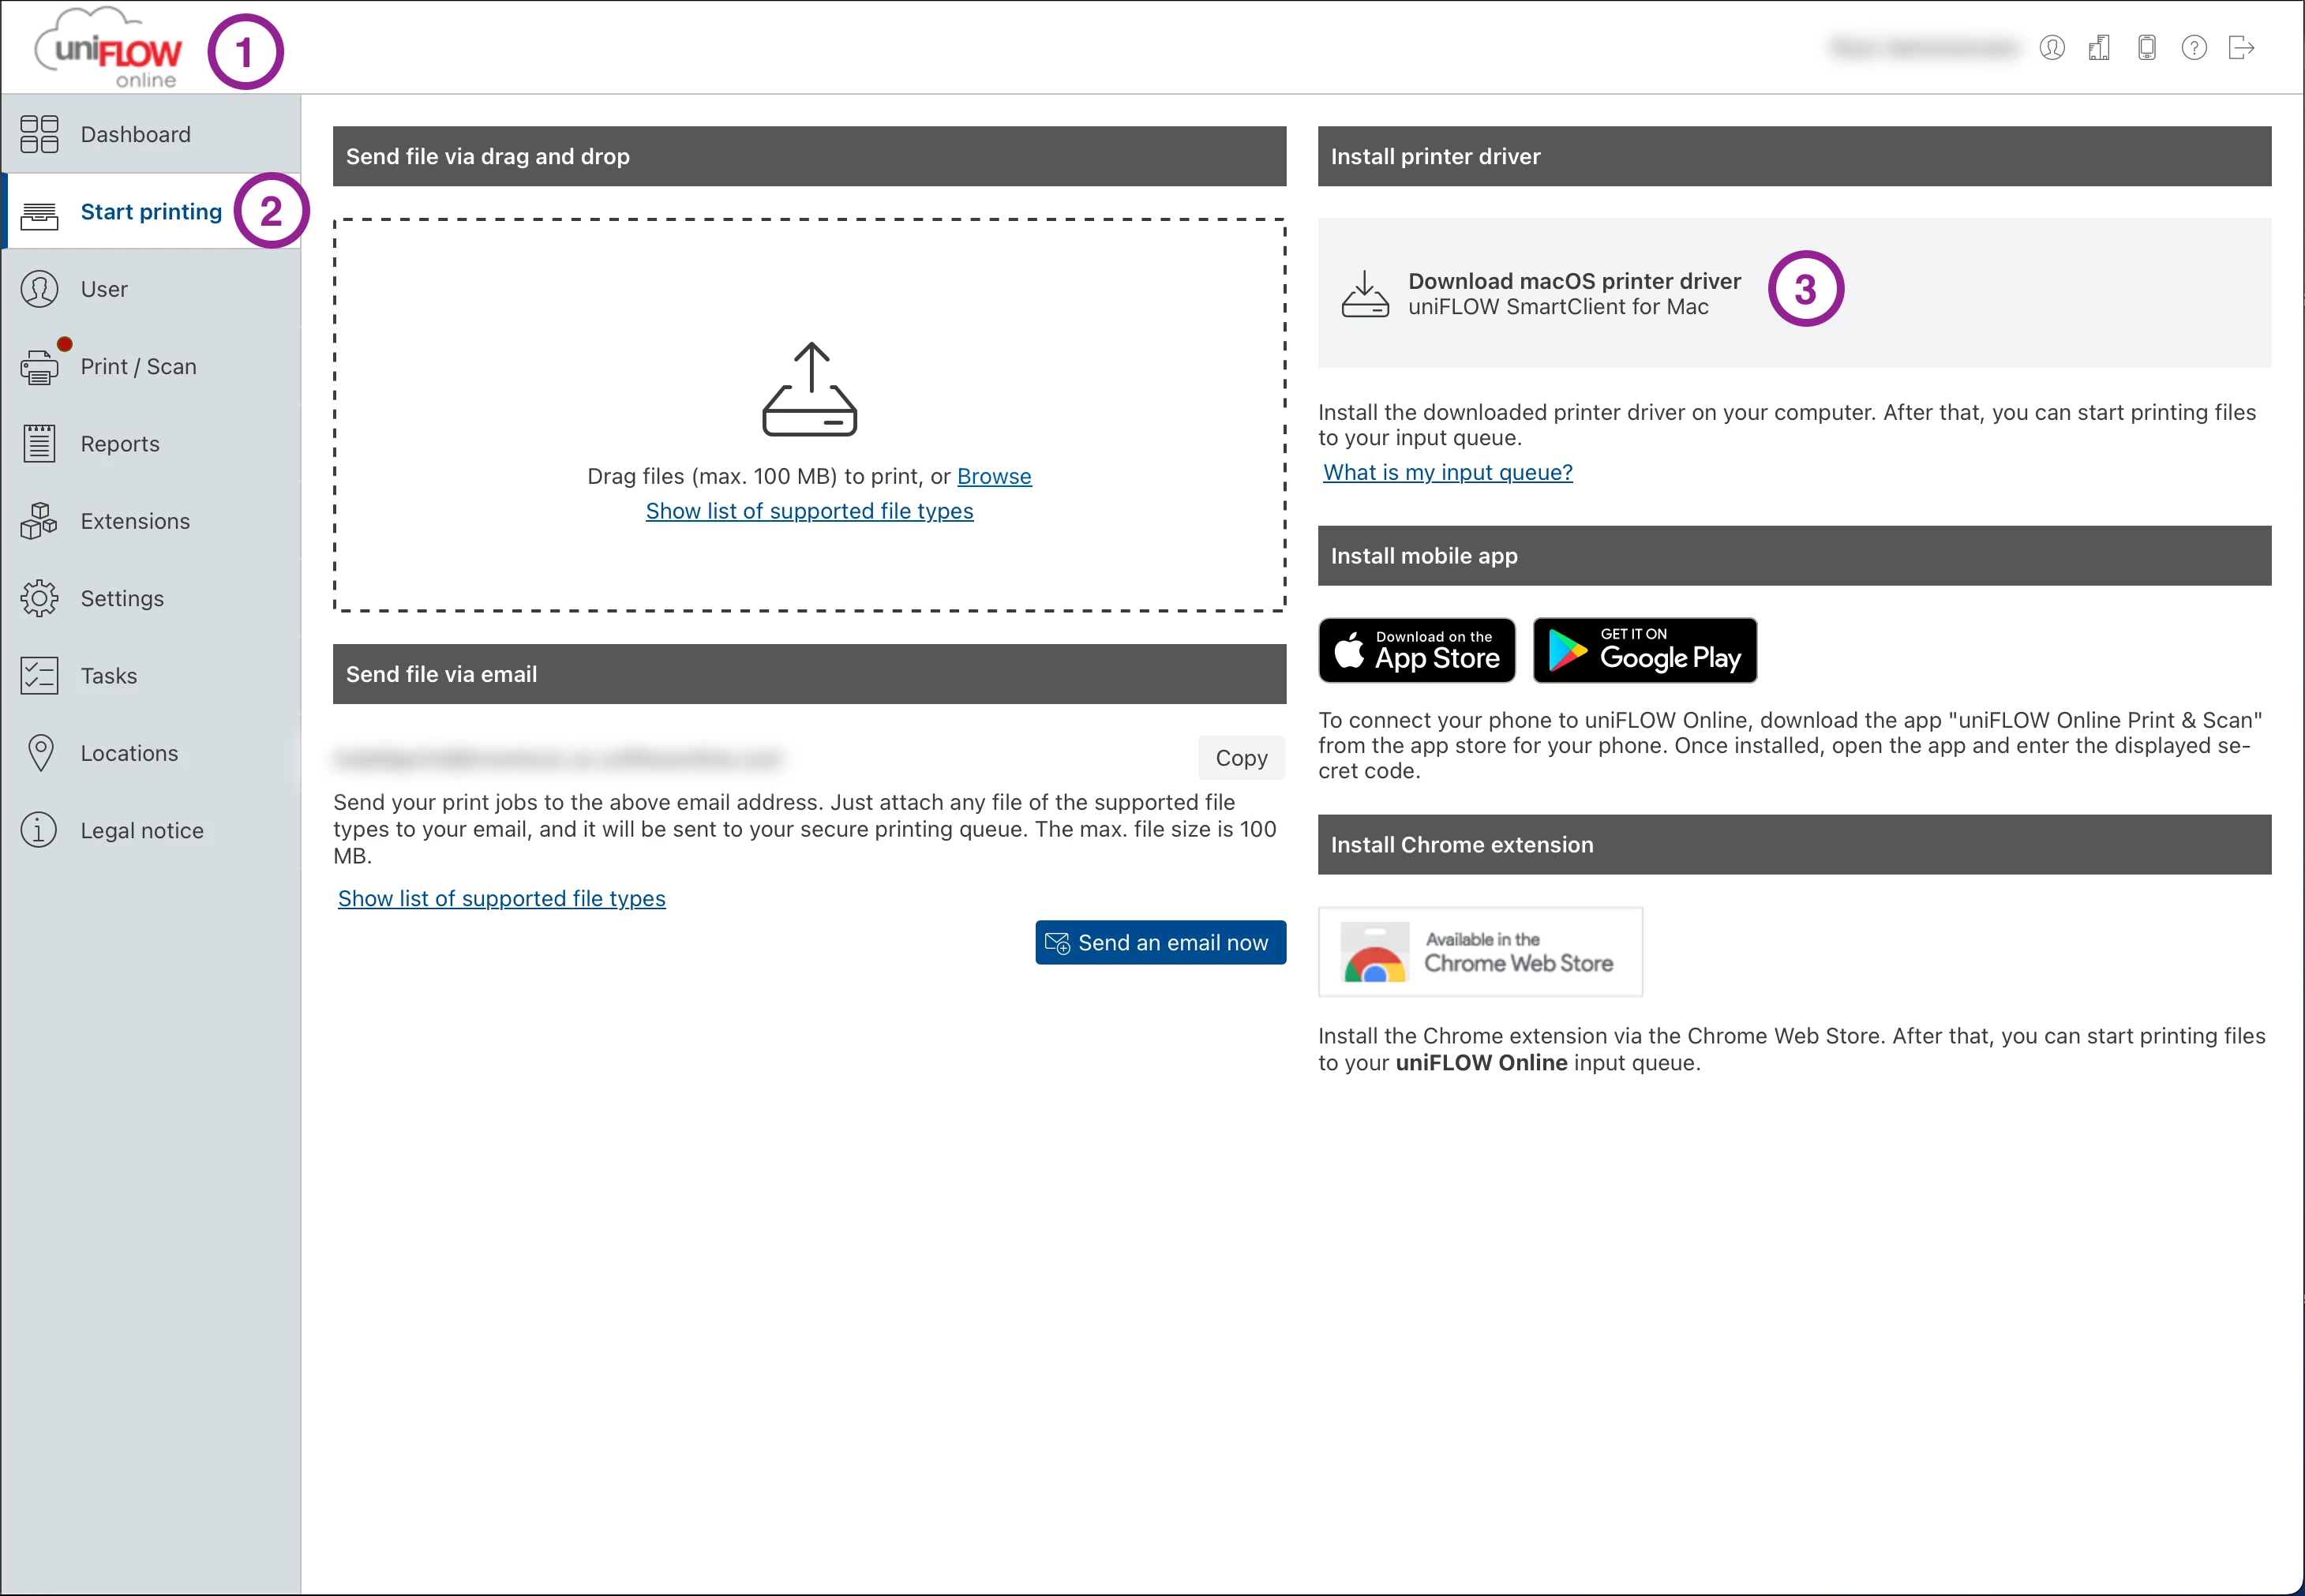This screenshot has height=1596, width=2305.
Task: Click the Browse link
Action: click(x=994, y=476)
